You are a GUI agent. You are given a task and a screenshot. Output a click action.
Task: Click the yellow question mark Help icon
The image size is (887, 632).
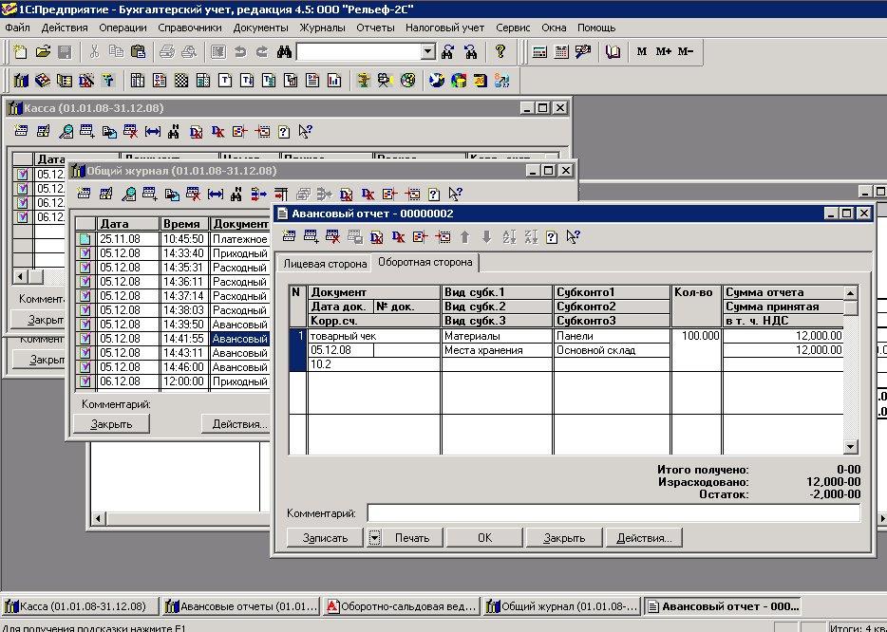500,52
